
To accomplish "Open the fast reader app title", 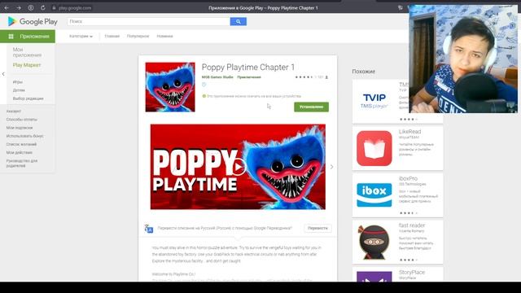I will click(412, 225).
